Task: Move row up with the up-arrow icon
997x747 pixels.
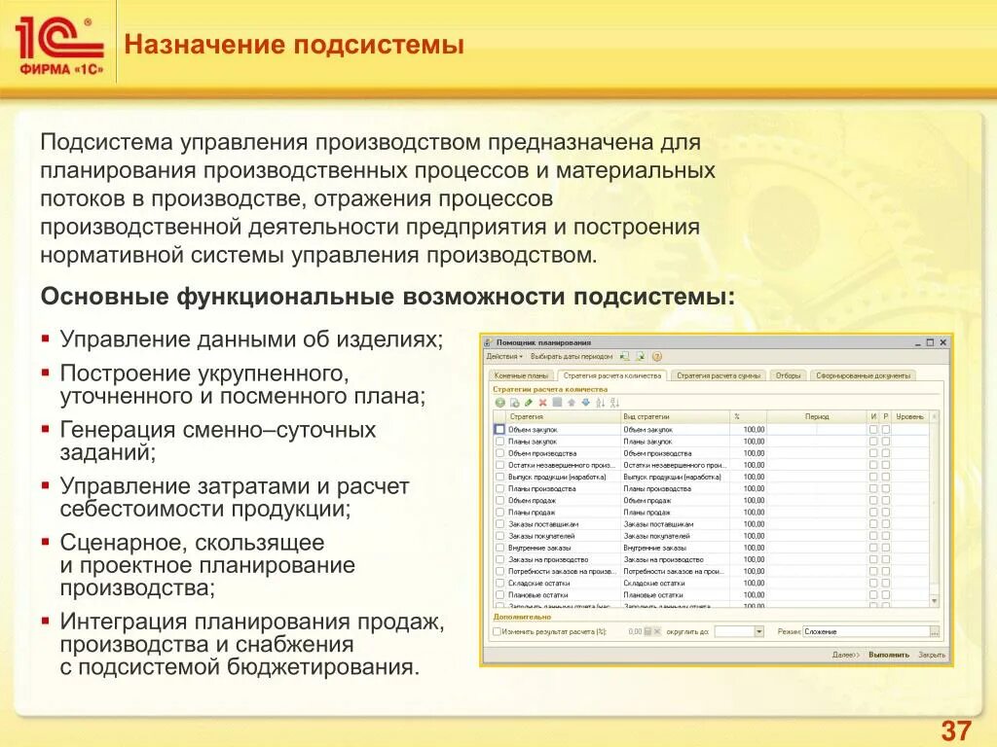Action: click(571, 402)
